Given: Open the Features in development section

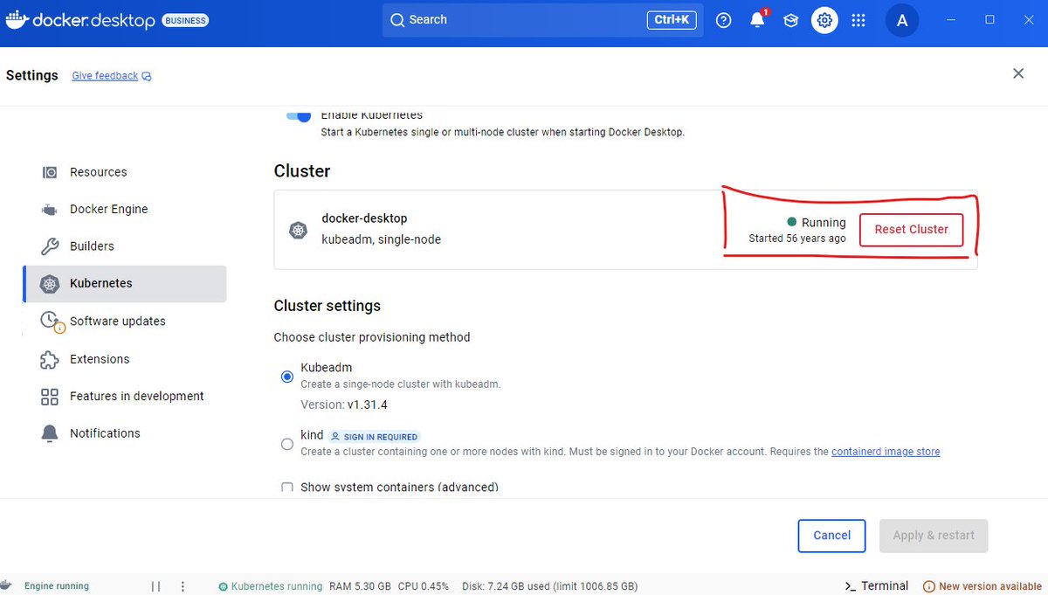Looking at the screenshot, I should click(125, 397).
